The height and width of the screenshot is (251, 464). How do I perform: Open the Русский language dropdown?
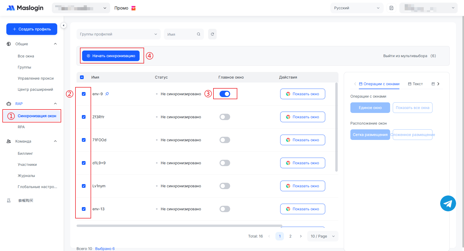[x=356, y=8]
